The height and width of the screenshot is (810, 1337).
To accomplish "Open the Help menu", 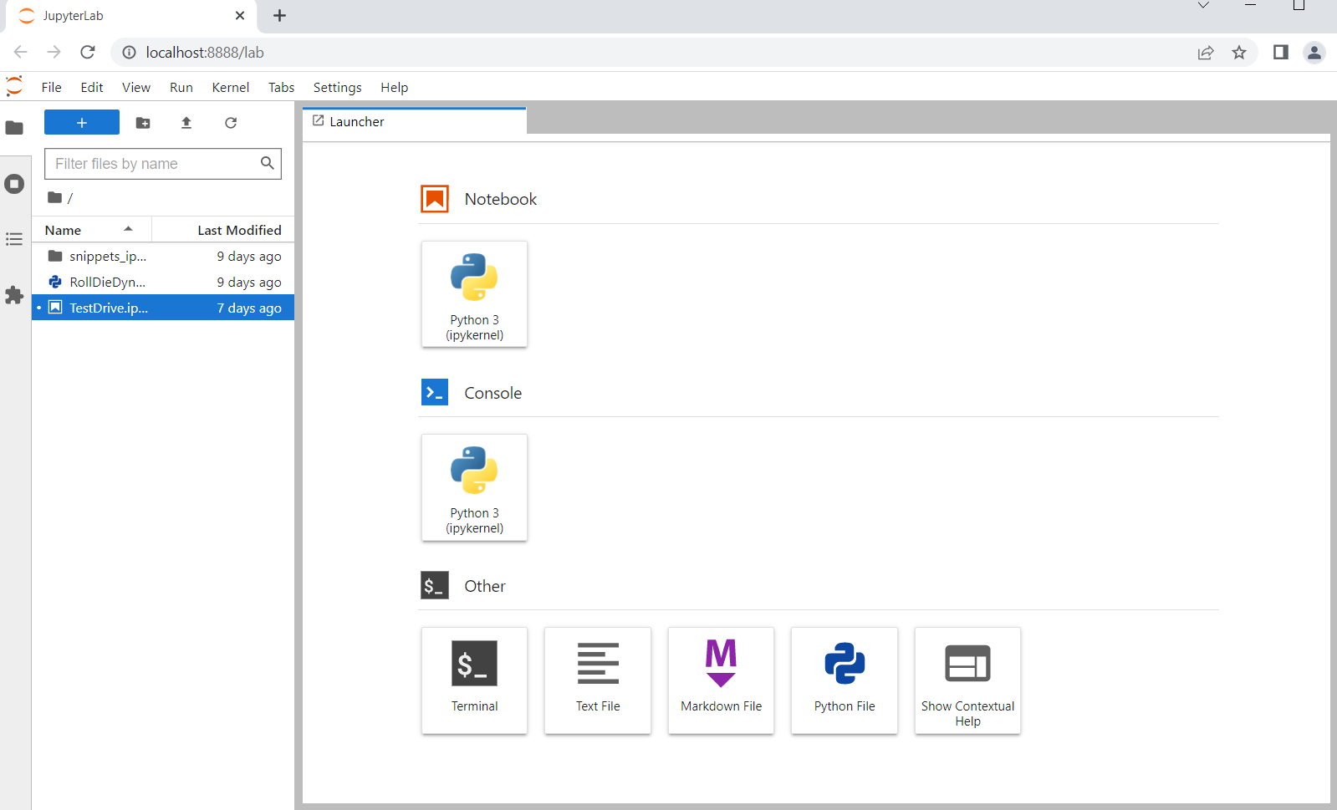I will click(x=395, y=87).
